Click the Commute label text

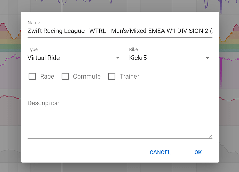click(x=87, y=77)
